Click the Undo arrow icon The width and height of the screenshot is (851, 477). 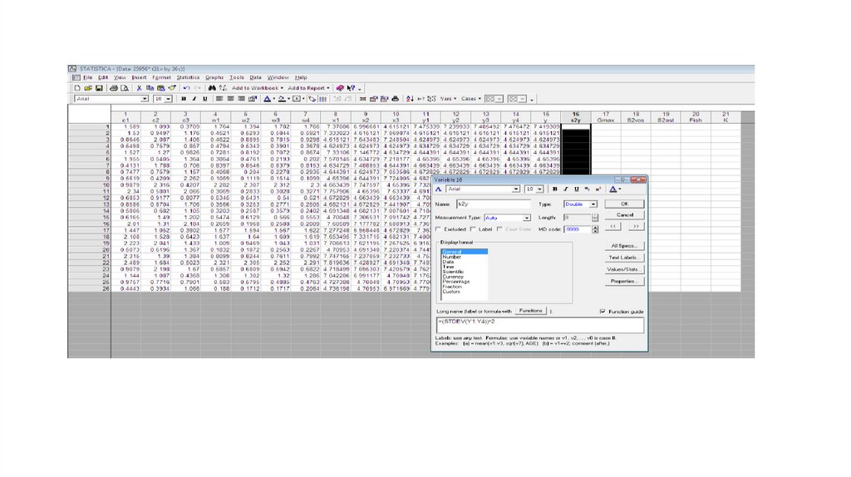pos(186,87)
